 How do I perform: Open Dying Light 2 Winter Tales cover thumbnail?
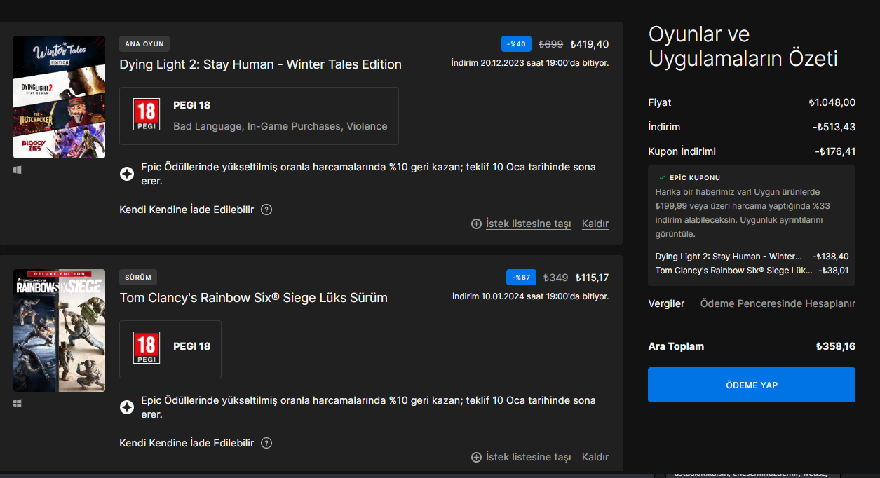tap(59, 97)
